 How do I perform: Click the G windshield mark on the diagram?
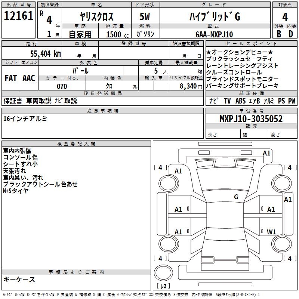pos(236,197)
